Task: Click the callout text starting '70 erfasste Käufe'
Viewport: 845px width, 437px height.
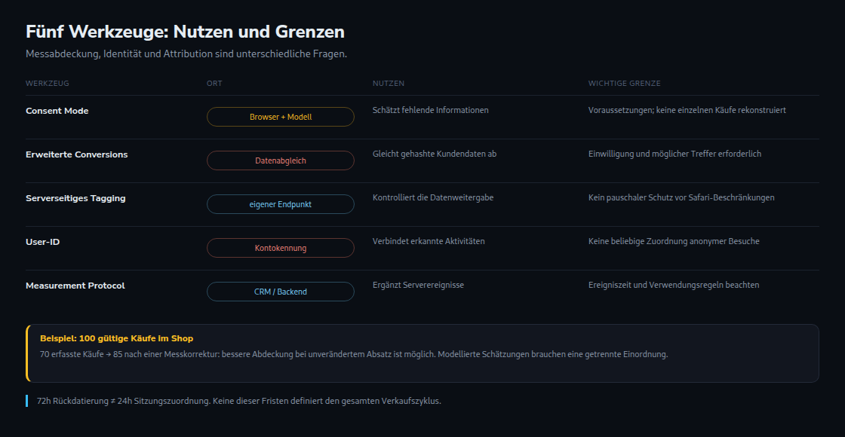Action: (x=354, y=355)
